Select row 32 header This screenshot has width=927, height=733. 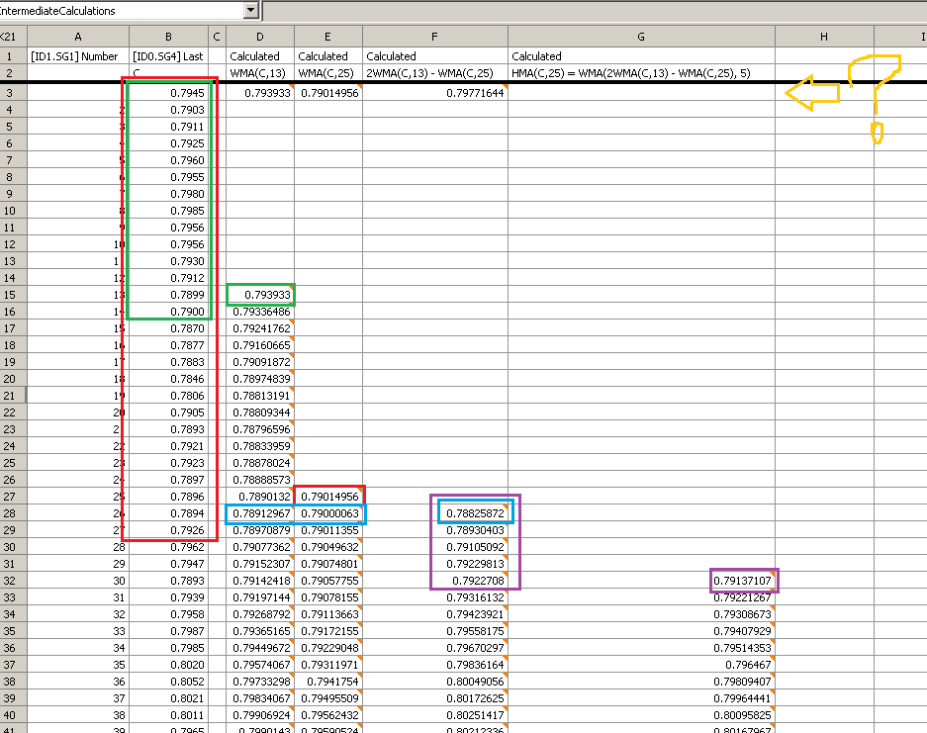point(13,581)
